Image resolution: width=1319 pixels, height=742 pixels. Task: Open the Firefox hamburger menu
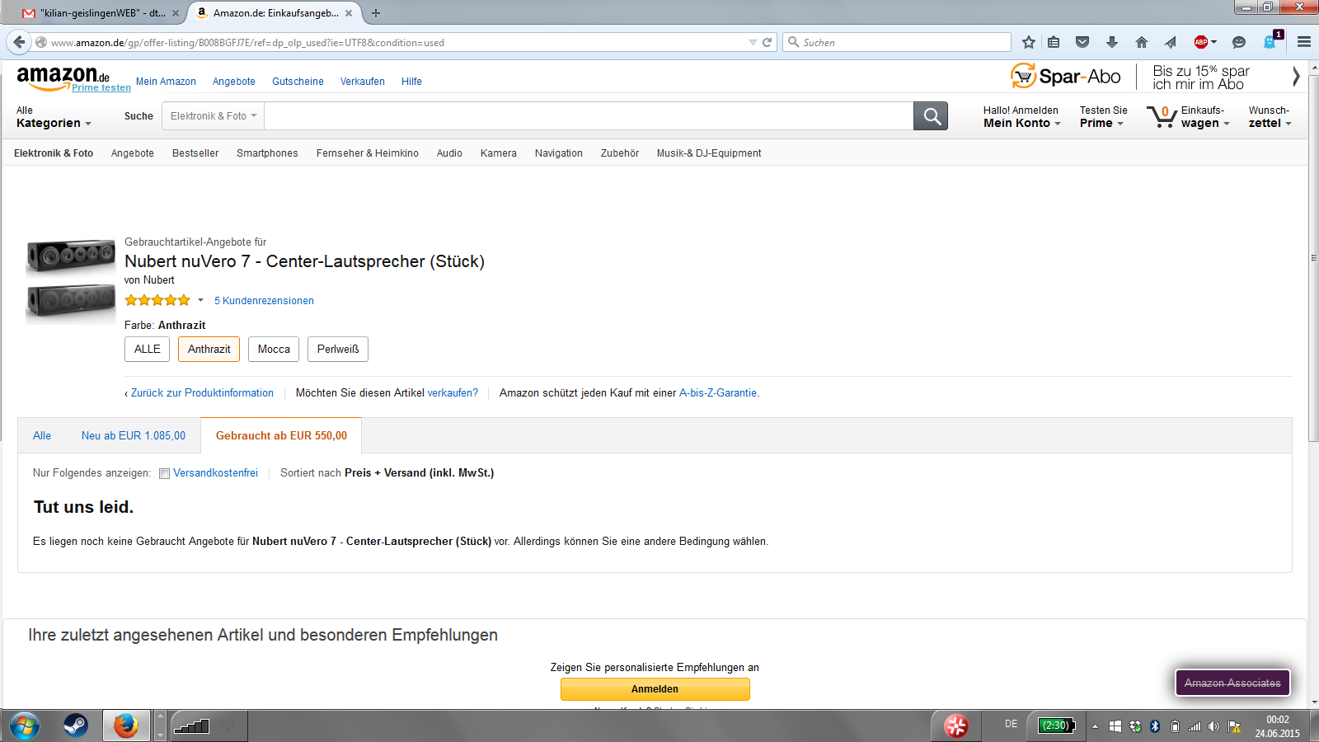pyautogui.click(x=1303, y=42)
